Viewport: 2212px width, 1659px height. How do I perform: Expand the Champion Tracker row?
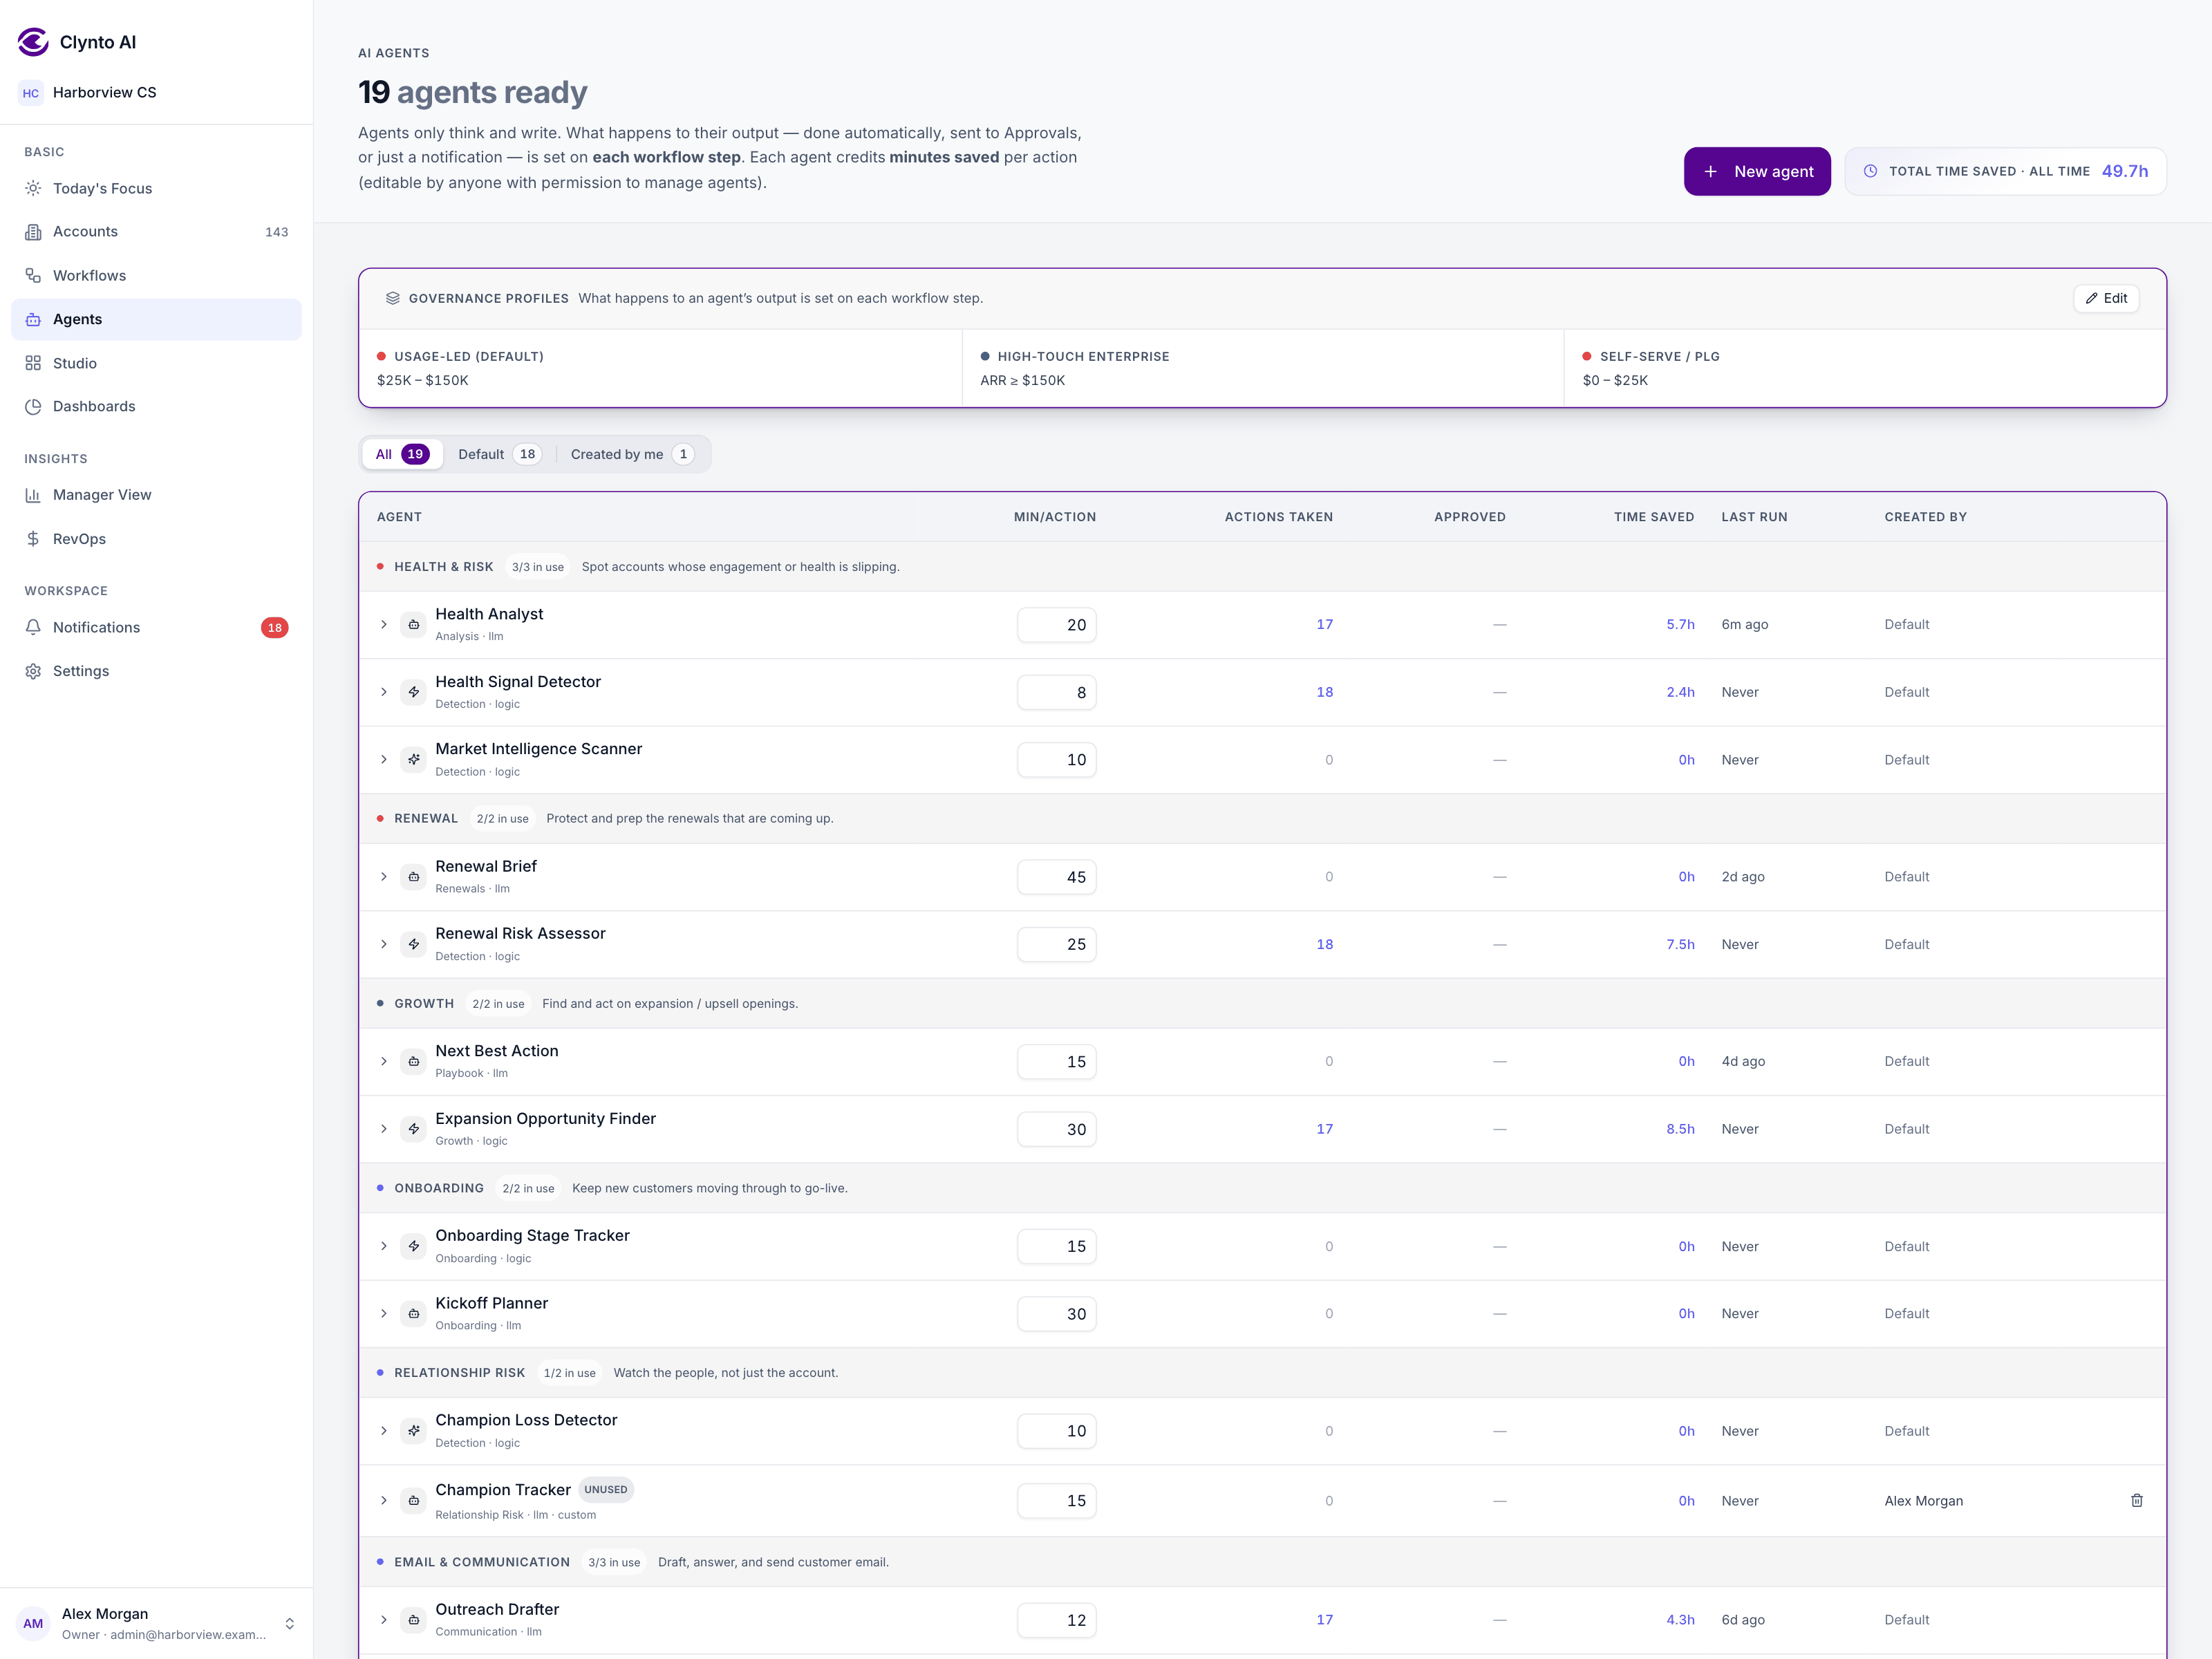click(384, 1500)
